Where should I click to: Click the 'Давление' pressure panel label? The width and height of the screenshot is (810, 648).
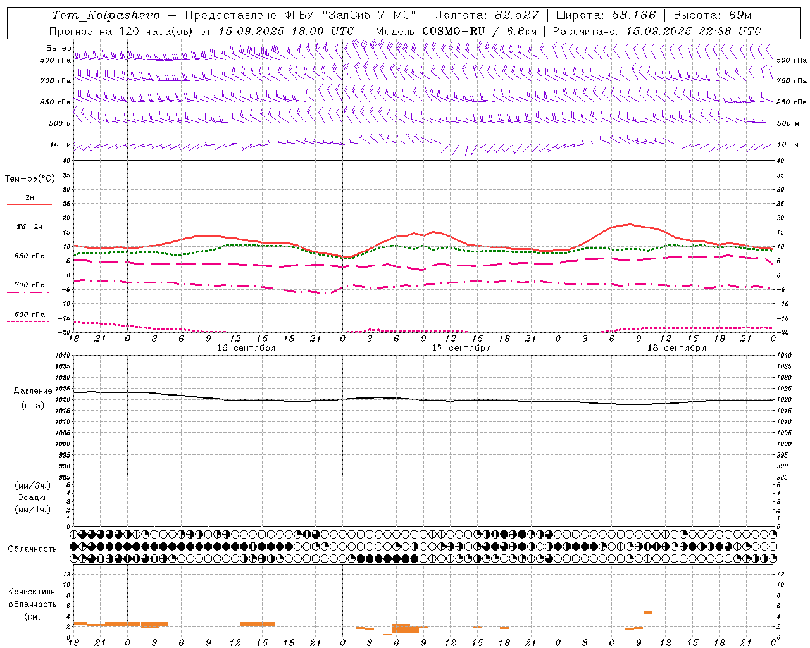(x=33, y=391)
